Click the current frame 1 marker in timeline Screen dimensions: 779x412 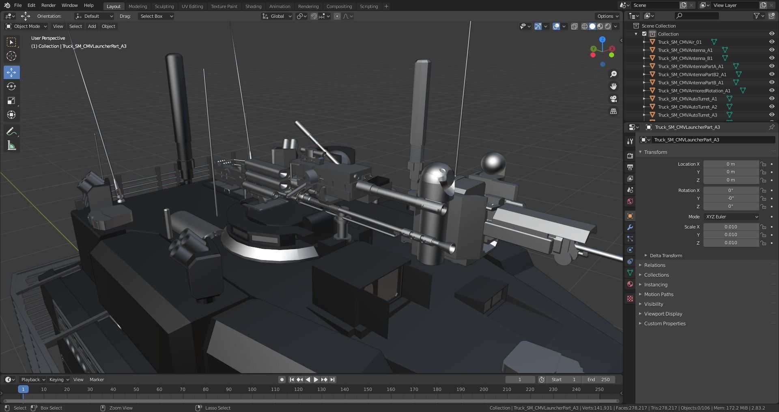click(x=23, y=389)
